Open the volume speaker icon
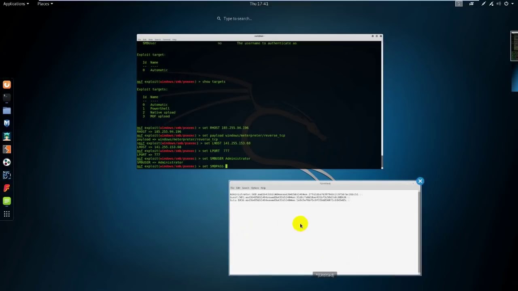 pyautogui.click(x=499, y=4)
